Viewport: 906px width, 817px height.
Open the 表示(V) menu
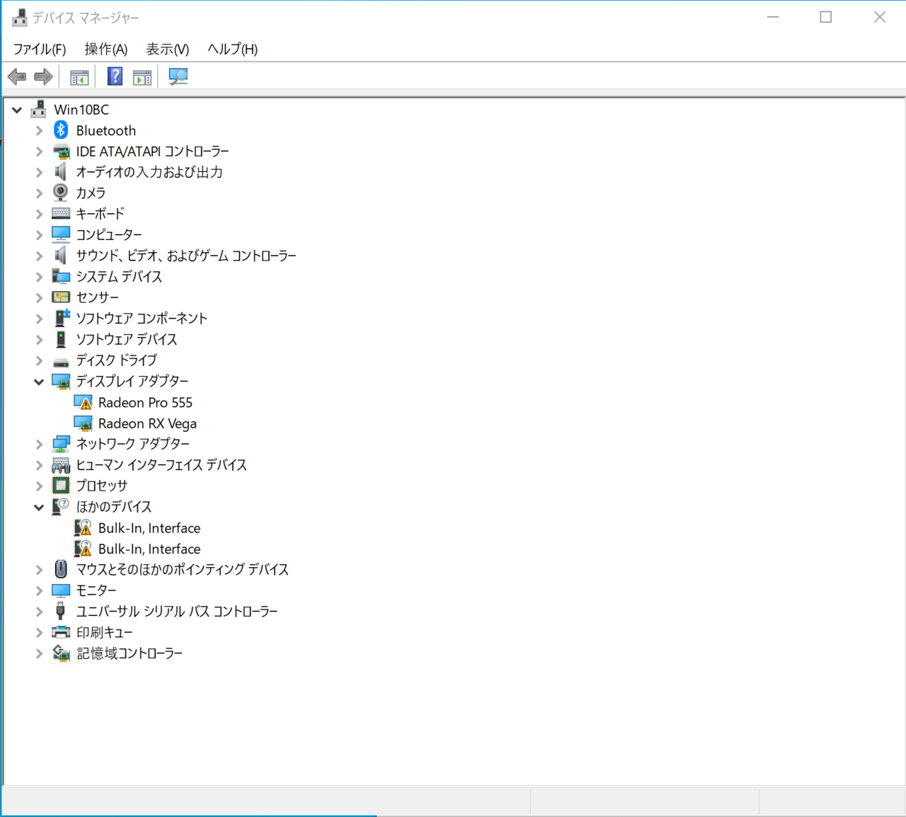click(168, 49)
